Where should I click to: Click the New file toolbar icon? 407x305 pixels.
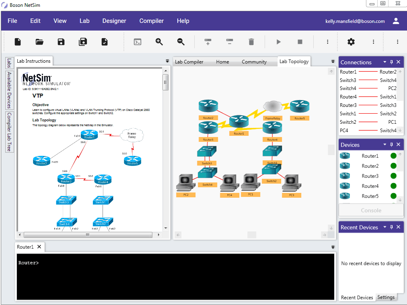coord(18,42)
